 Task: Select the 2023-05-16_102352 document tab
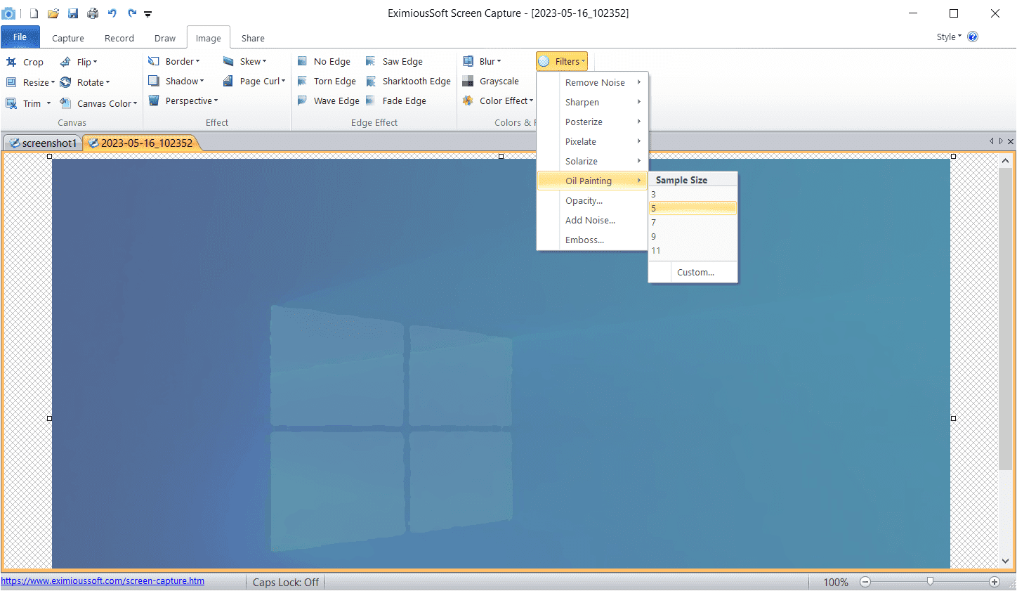pyautogui.click(x=142, y=143)
